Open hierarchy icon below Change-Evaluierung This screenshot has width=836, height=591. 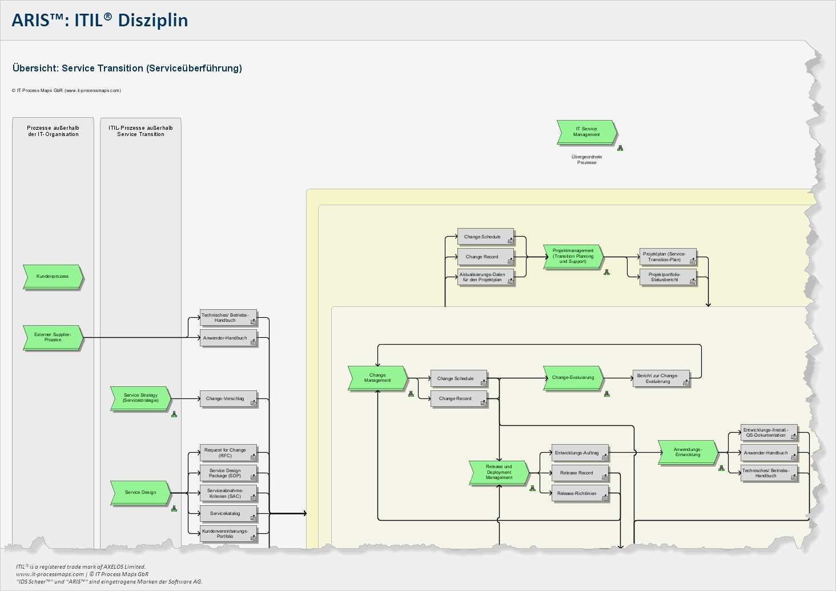[606, 393]
